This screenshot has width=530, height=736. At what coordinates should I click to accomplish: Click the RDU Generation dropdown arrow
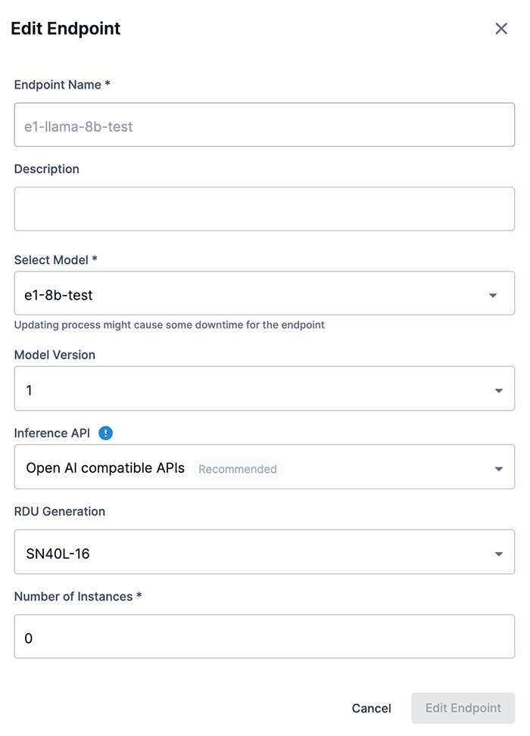pos(499,552)
